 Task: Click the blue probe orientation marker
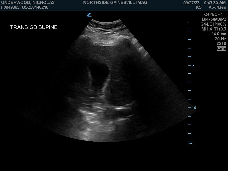click(89, 15)
